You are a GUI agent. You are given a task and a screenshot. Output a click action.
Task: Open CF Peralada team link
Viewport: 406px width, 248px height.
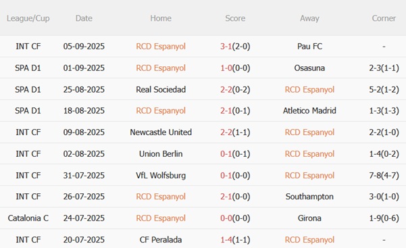point(161,240)
